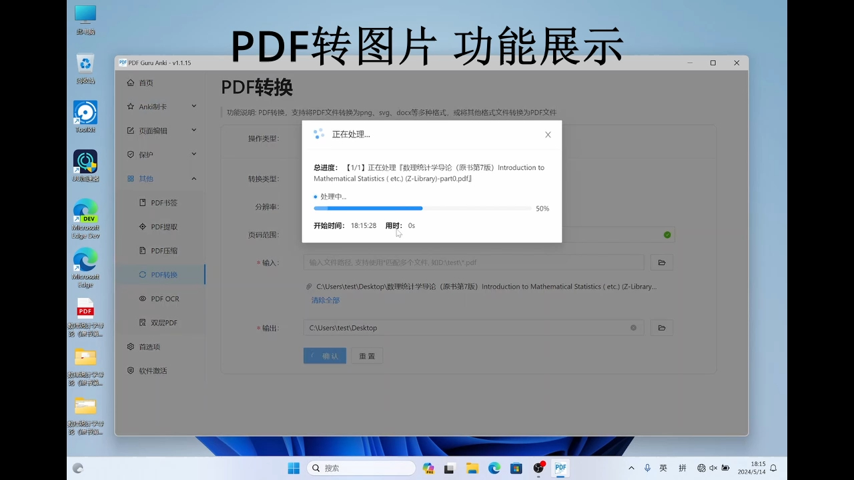Click the 50% progress bar in the dialog
The height and width of the screenshot is (480, 854).
(422, 209)
